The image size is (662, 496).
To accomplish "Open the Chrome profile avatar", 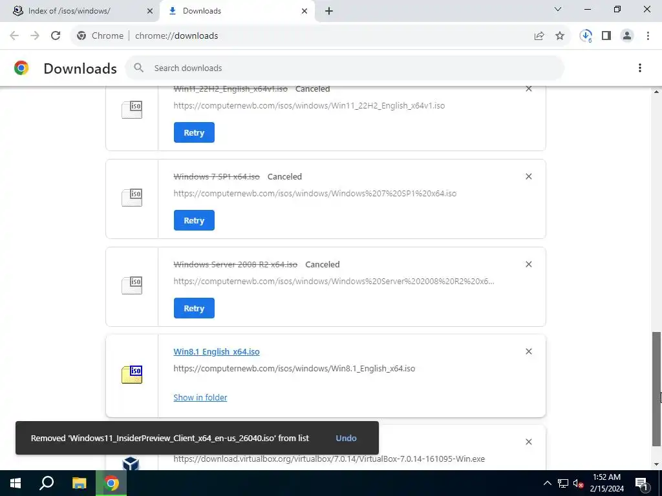I will [x=627, y=36].
